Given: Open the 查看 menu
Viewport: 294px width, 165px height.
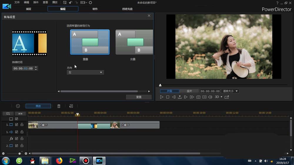Looking at the screenshot, I should pyautogui.click(x=45, y=2).
